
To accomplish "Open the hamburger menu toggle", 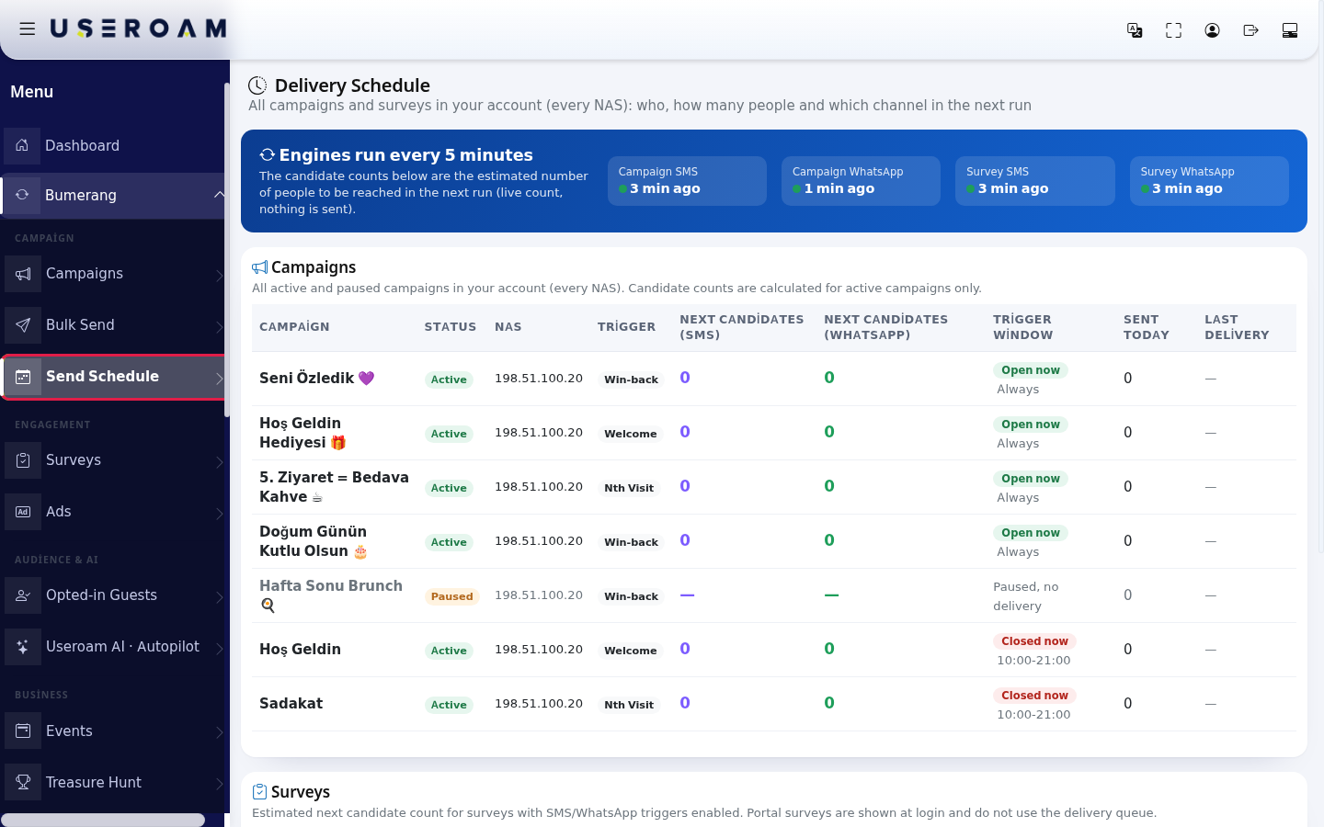I will click(x=28, y=29).
